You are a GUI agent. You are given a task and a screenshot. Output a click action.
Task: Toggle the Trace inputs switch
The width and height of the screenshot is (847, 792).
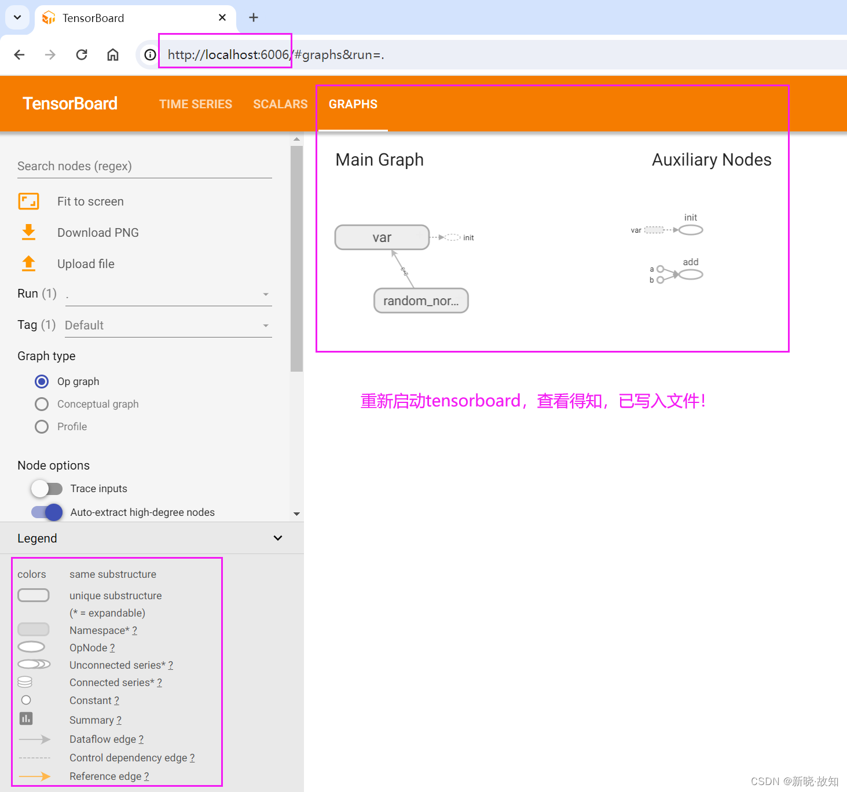pos(47,489)
